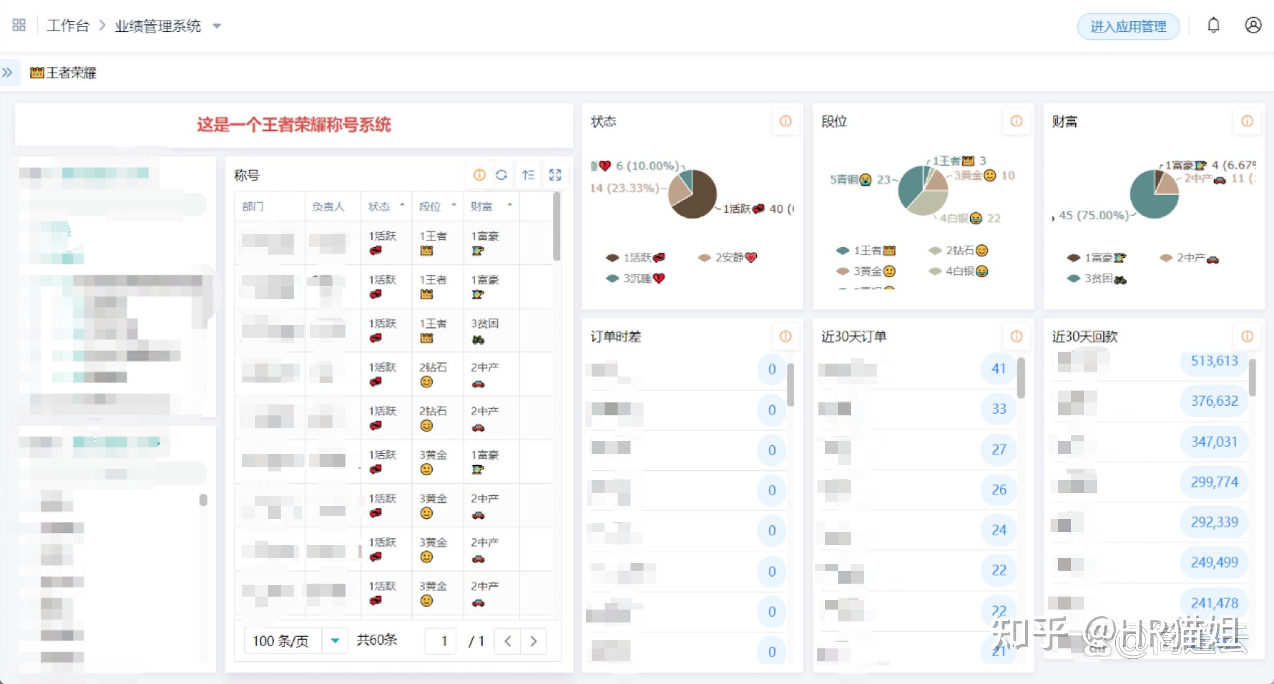This screenshot has height=684, width=1274.
Task: Open the notification bell
Action: [x=1215, y=25]
